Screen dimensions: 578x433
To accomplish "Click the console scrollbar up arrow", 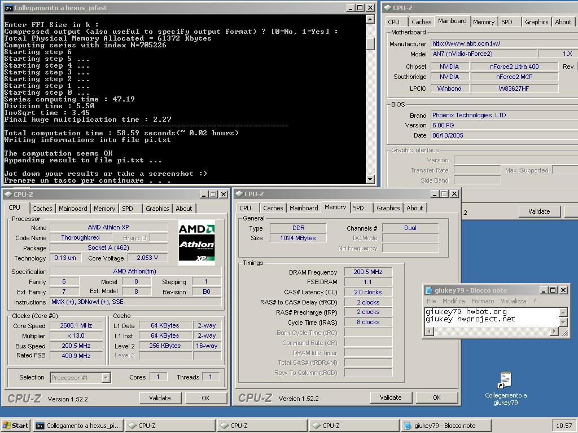I will [370, 19].
